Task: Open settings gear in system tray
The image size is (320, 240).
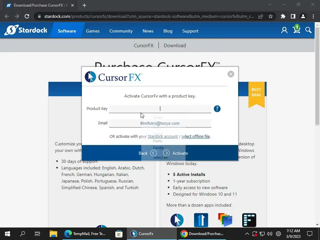Action: (x=278, y=234)
